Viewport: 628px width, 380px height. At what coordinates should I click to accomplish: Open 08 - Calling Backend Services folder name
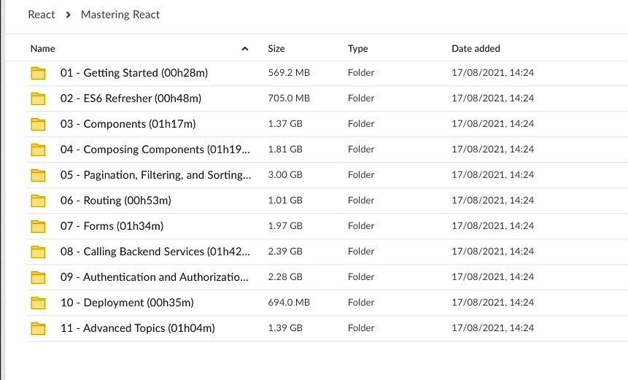tap(155, 252)
